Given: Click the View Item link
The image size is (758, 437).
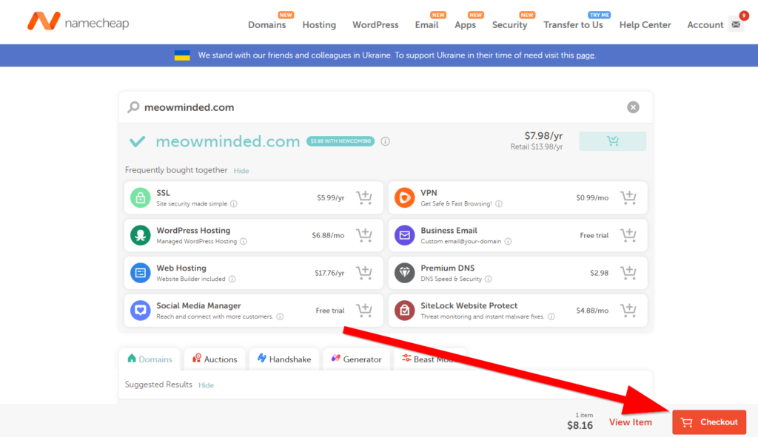Looking at the screenshot, I should pos(630,422).
